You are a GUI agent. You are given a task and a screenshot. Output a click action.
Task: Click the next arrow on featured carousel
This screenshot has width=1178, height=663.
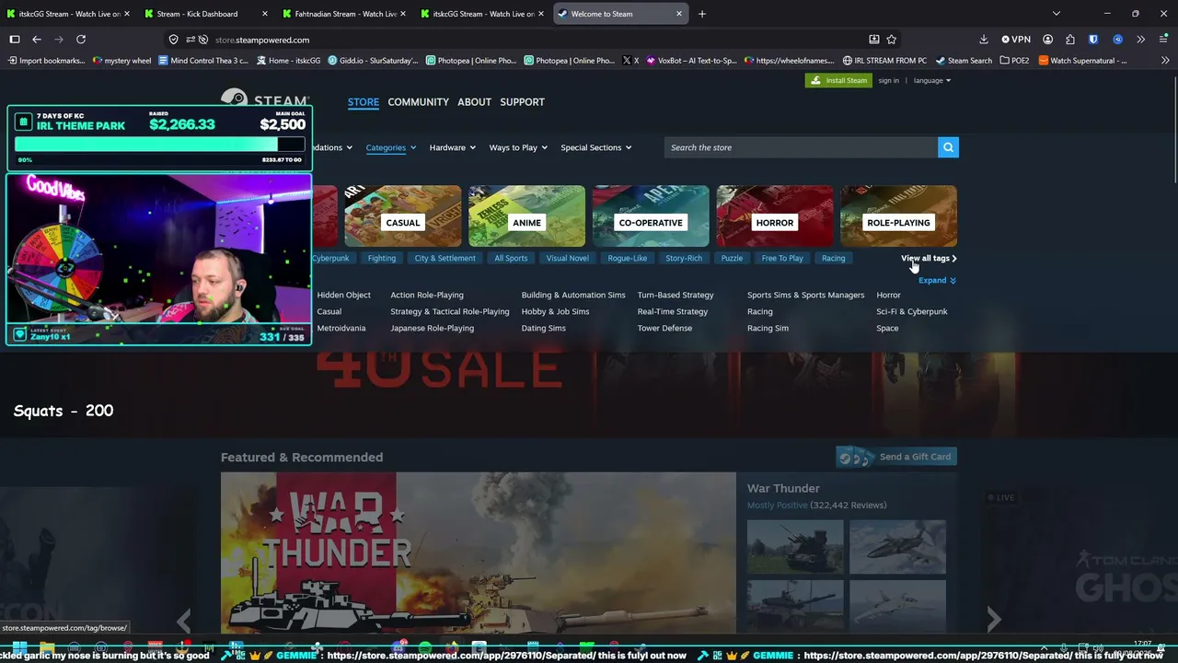994,620
